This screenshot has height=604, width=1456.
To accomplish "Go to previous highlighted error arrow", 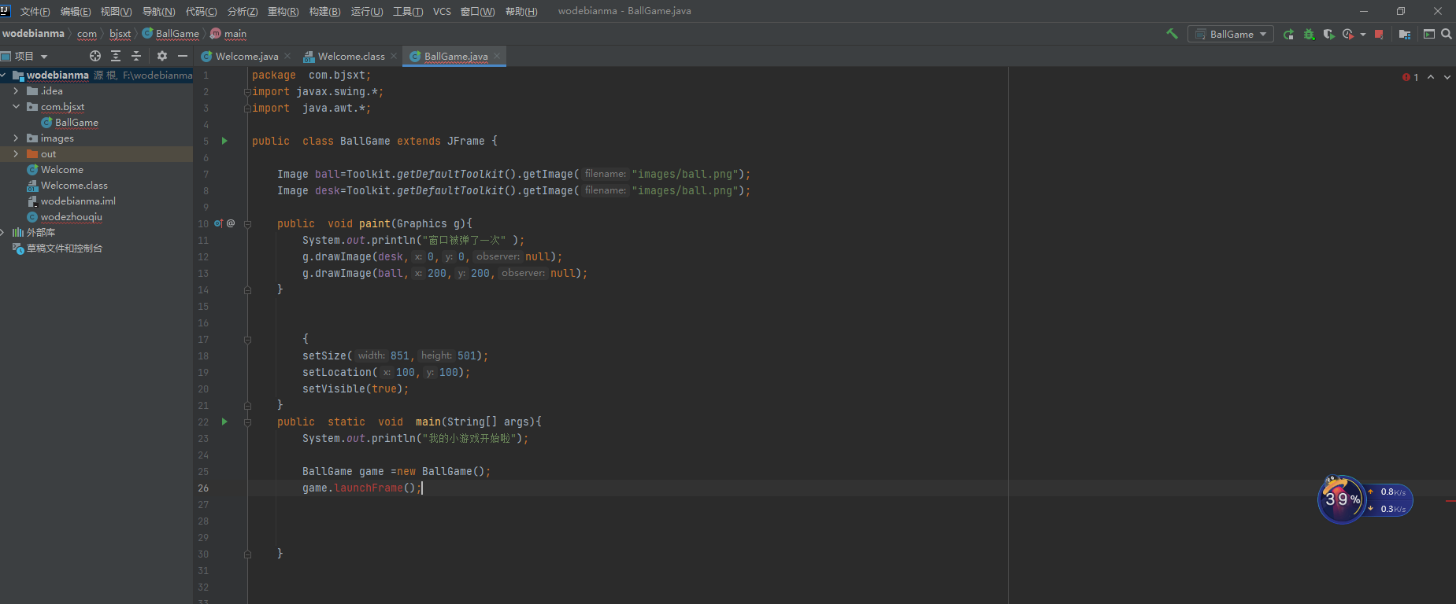I will click(1431, 77).
